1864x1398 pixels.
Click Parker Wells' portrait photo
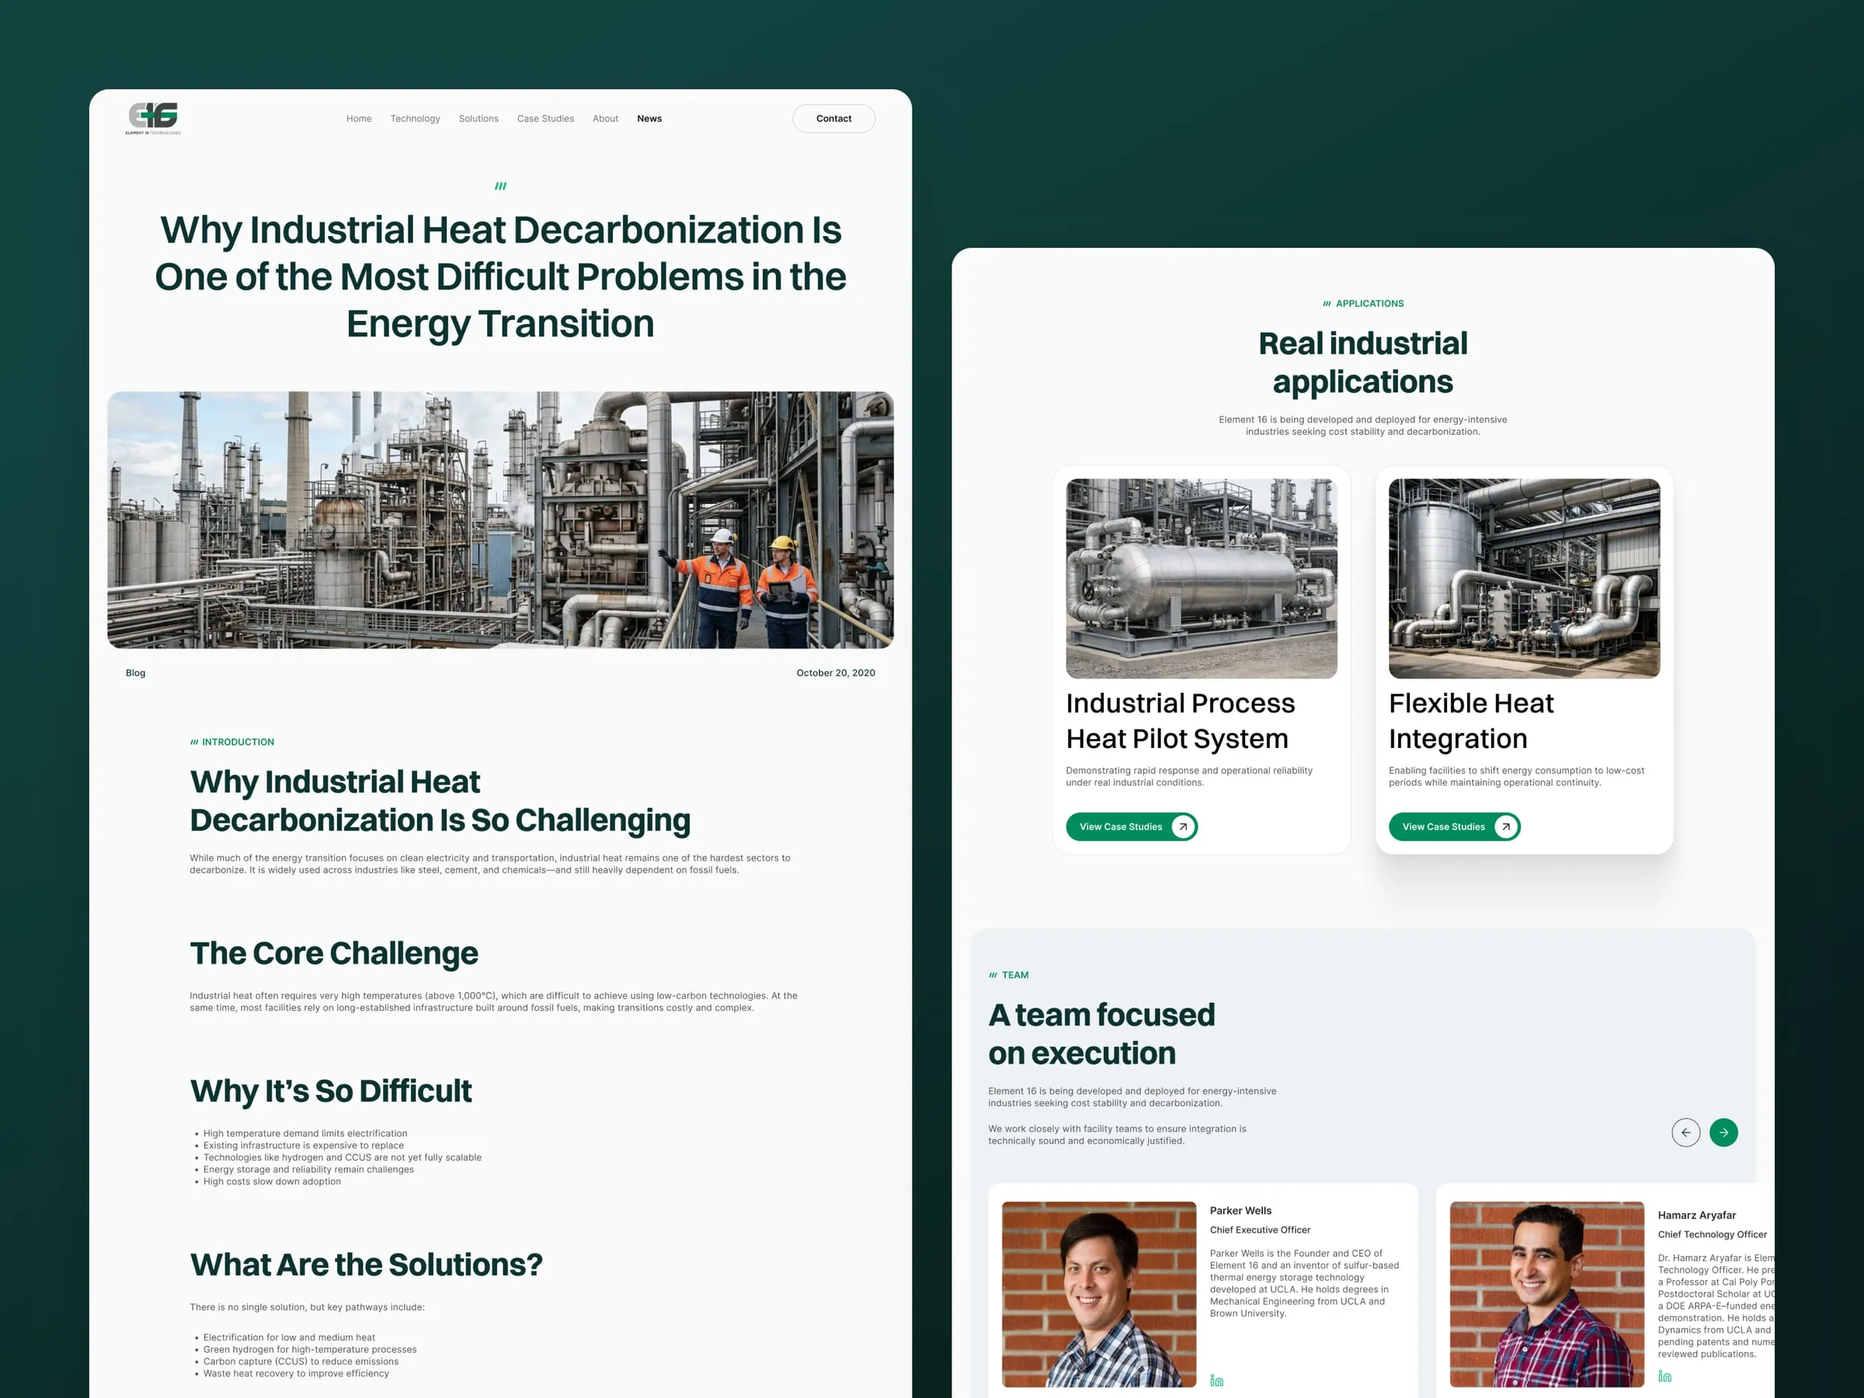[x=1099, y=1295]
